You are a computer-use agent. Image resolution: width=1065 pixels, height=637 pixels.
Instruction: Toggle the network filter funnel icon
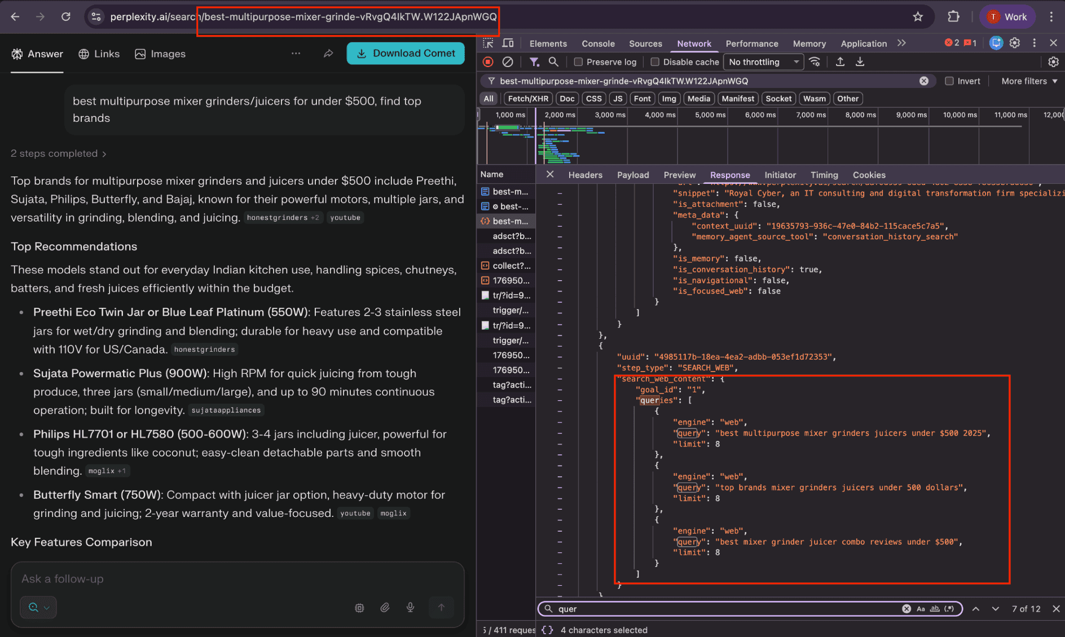click(534, 62)
